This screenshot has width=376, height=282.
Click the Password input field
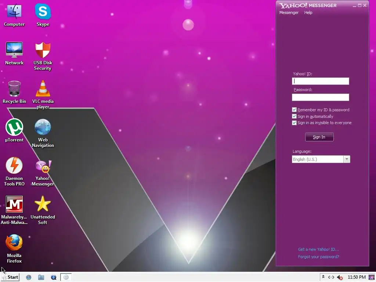pyautogui.click(x=320, y=97)
